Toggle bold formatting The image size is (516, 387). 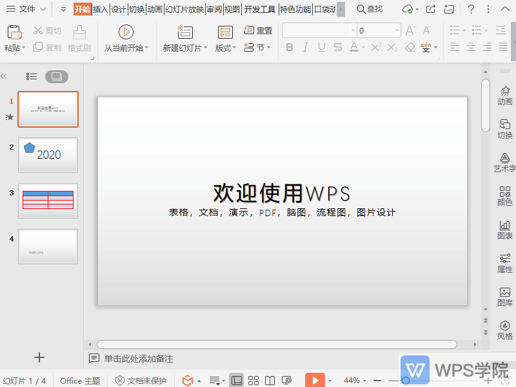(x=290, y=47)
